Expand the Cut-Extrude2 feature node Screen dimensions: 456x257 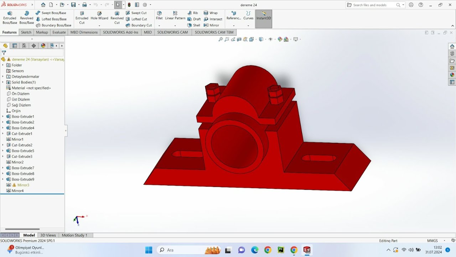pyautogui.click(x=3, y=145)
